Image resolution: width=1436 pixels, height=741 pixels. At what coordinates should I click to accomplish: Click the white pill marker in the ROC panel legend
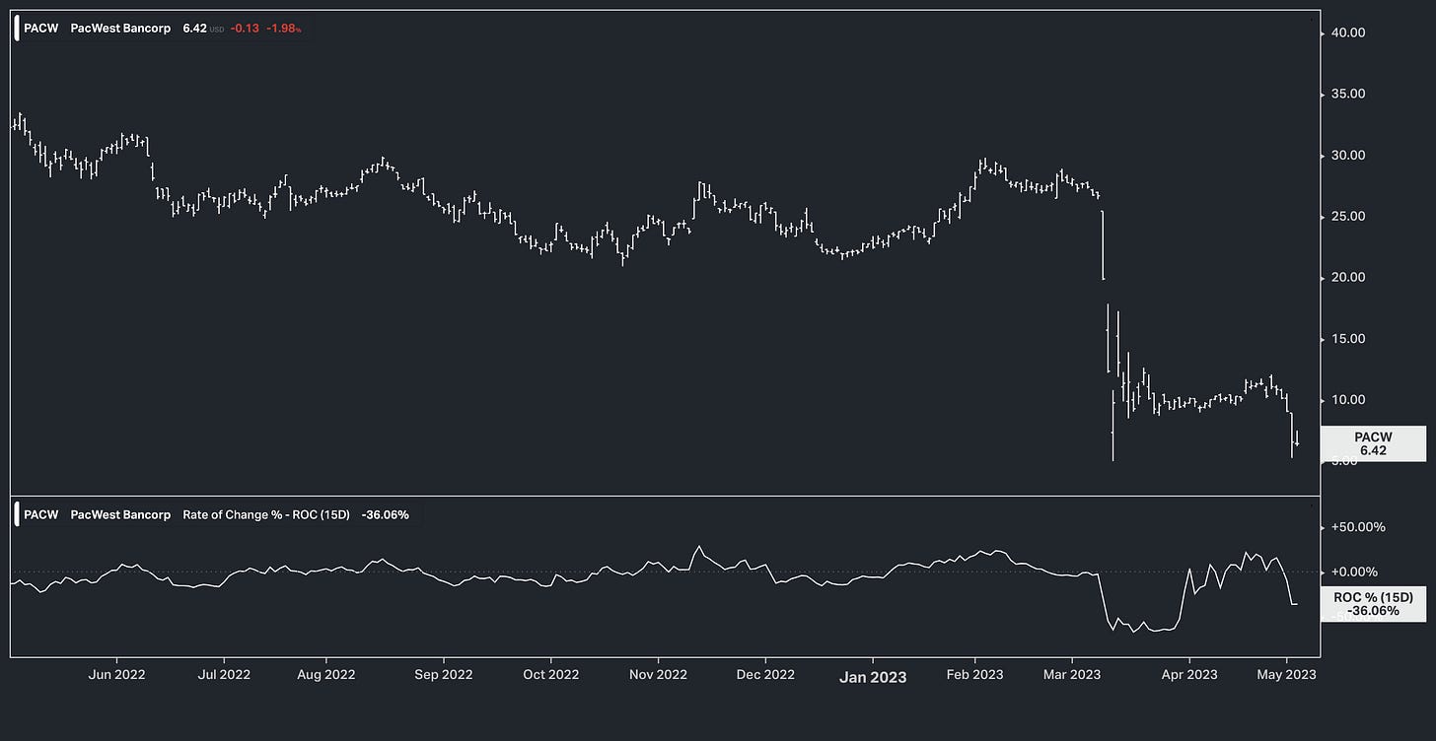(x=16, y=514)
